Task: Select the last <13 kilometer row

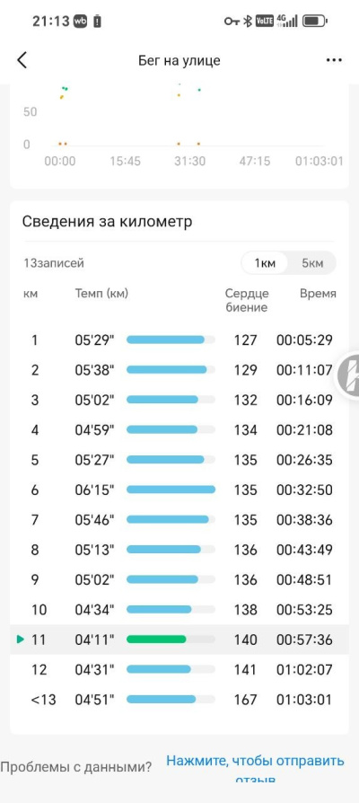Action: pyautogui.click(x=179, y=700)
